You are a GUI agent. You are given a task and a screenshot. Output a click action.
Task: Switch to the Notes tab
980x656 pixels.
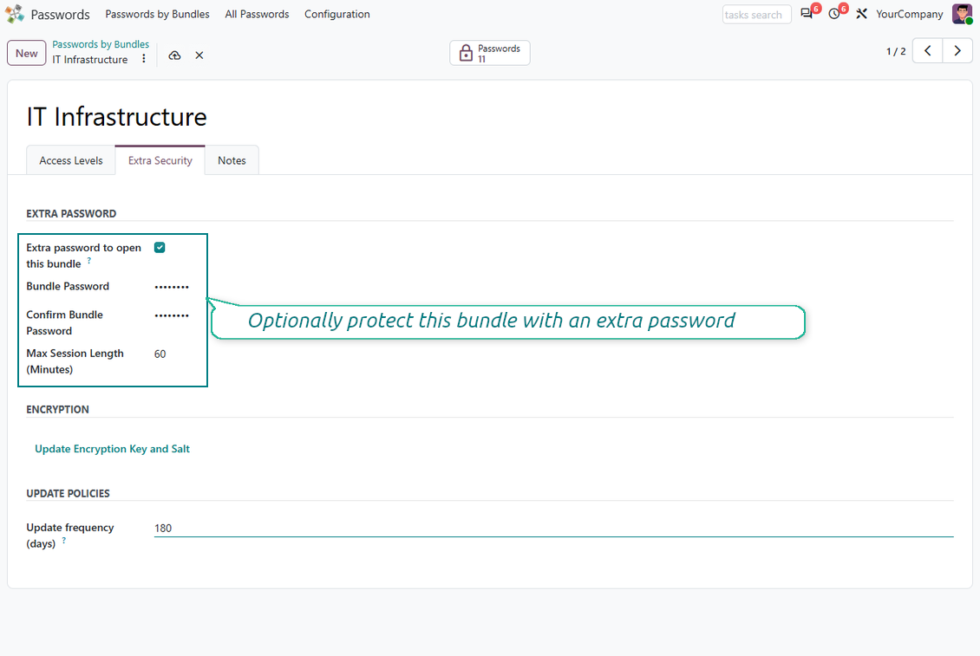(232, 160)
